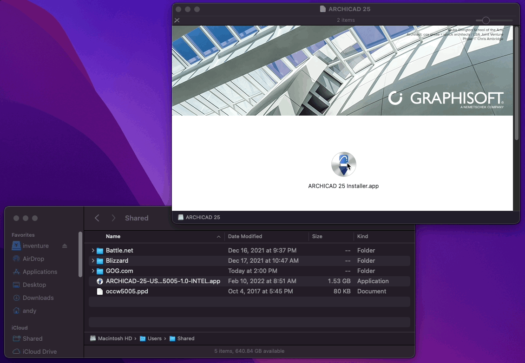Click the Shared window title text
The image size is (525, 363).
[137, 218]
